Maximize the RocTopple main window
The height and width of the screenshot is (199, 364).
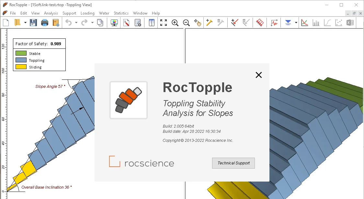(x=341, y=5)
